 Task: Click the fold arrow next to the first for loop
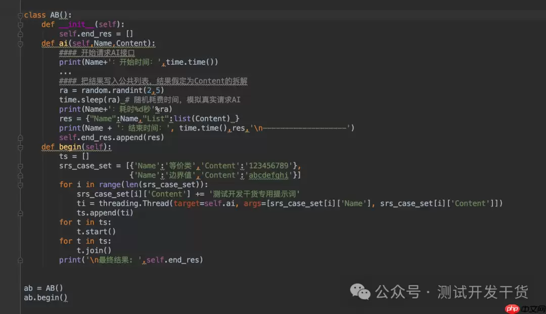click(x=20, y=185)
